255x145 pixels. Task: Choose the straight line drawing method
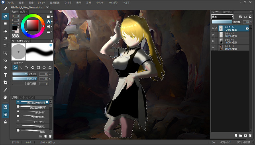pos(21,67)
